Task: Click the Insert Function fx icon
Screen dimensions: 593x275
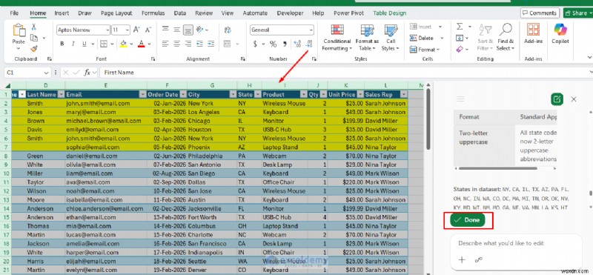Action: click(87, 73)
